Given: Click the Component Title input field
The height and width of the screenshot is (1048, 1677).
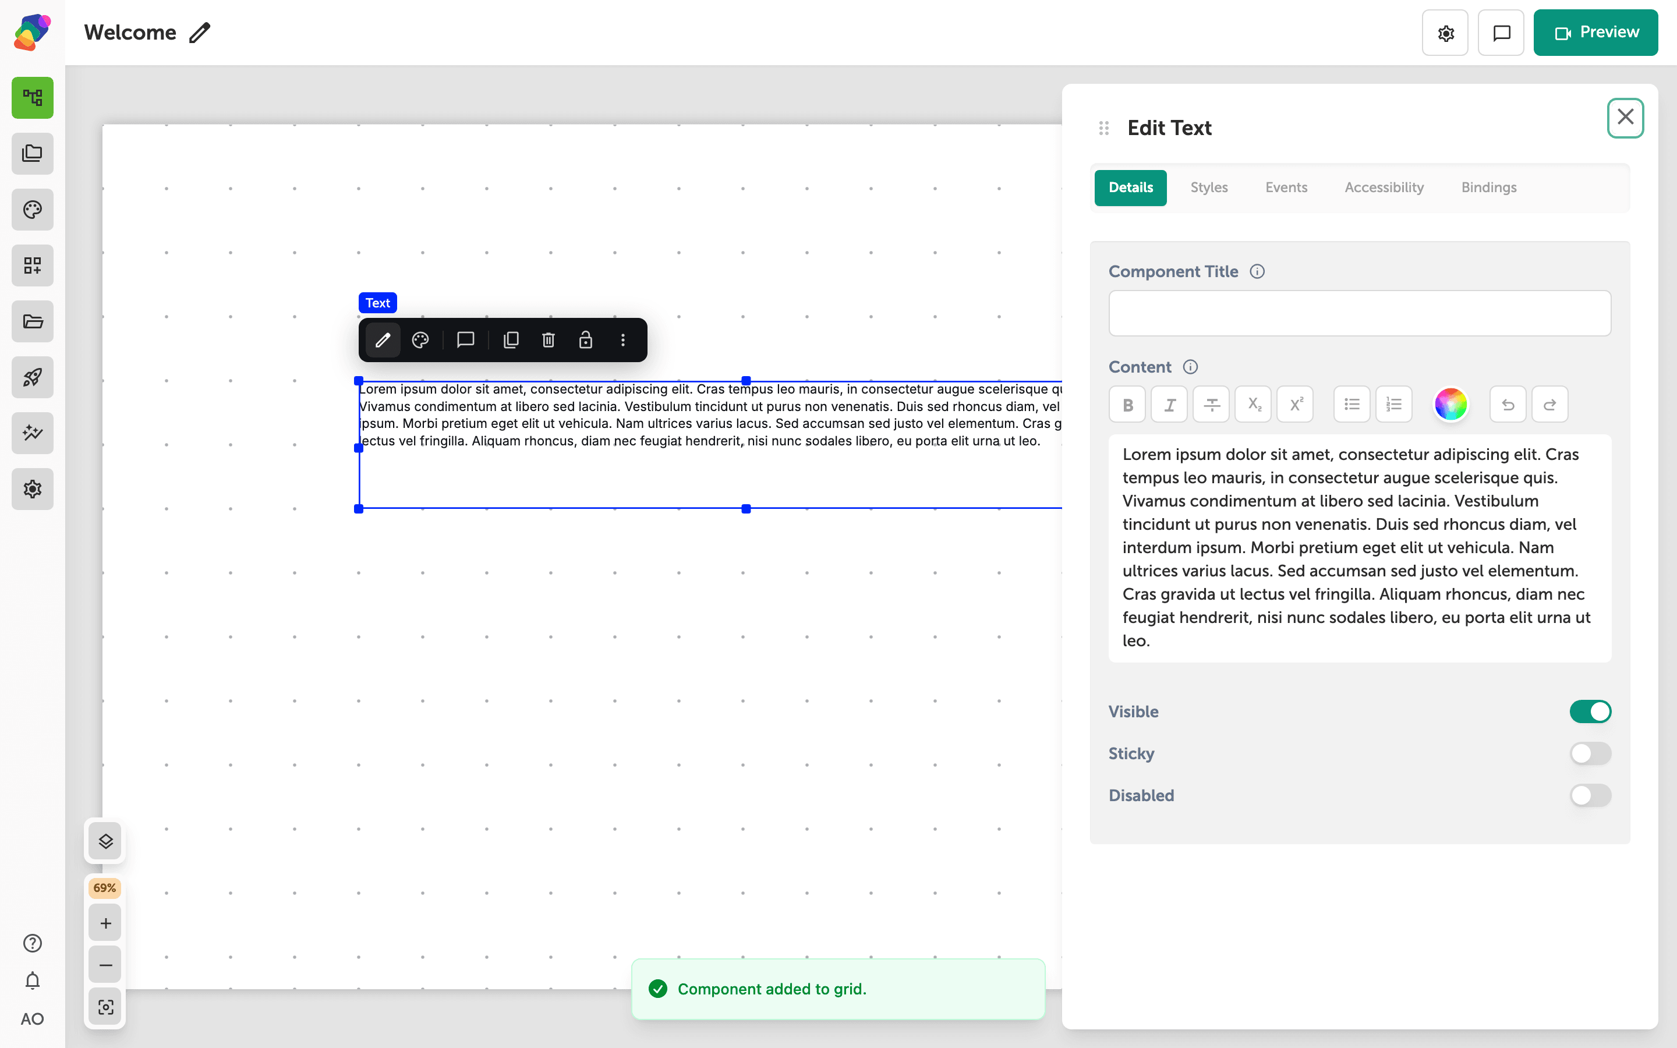Looking at the screenshot, I should click(1360, 313).
